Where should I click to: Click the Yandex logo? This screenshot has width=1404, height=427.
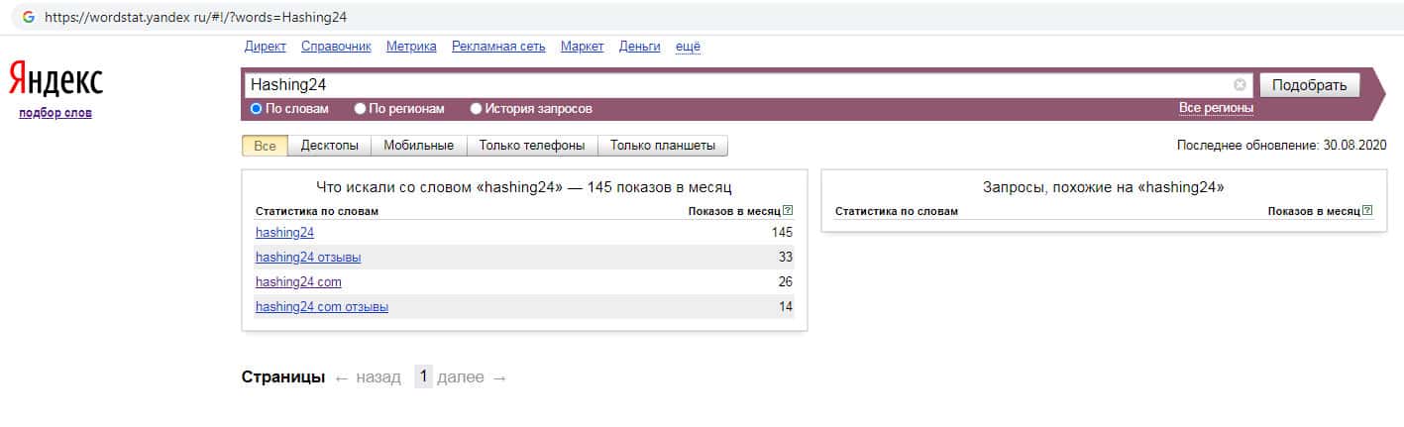(55, 79)
